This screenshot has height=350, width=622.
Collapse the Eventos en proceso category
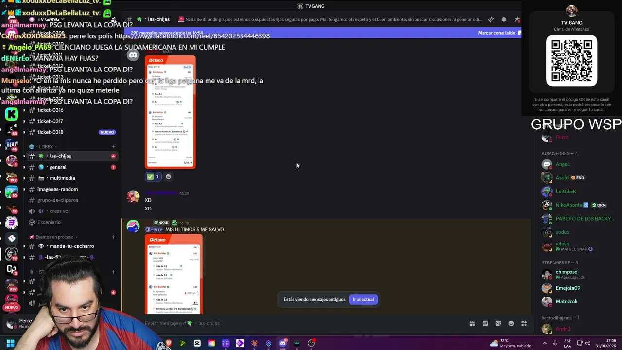54,237
